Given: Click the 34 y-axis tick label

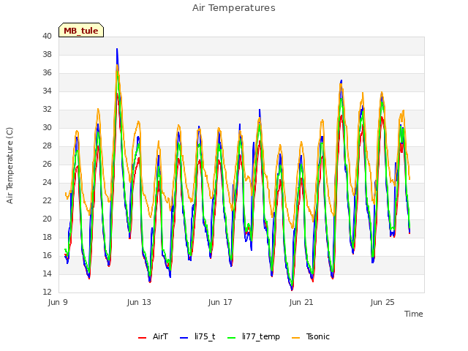Looking at the screenshot, I should pyautogui.click(x=47, y=91).
